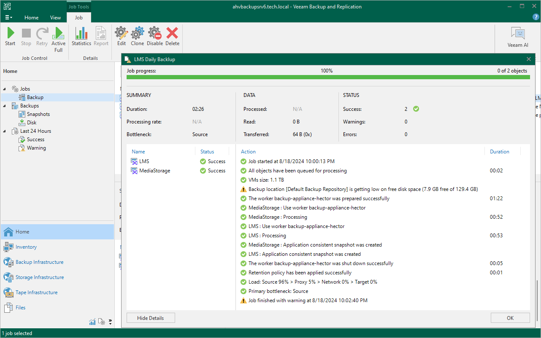The image size is (541, 338).
Task: Collapse the Jobs tree node arrow
Action: pos(5,89)
